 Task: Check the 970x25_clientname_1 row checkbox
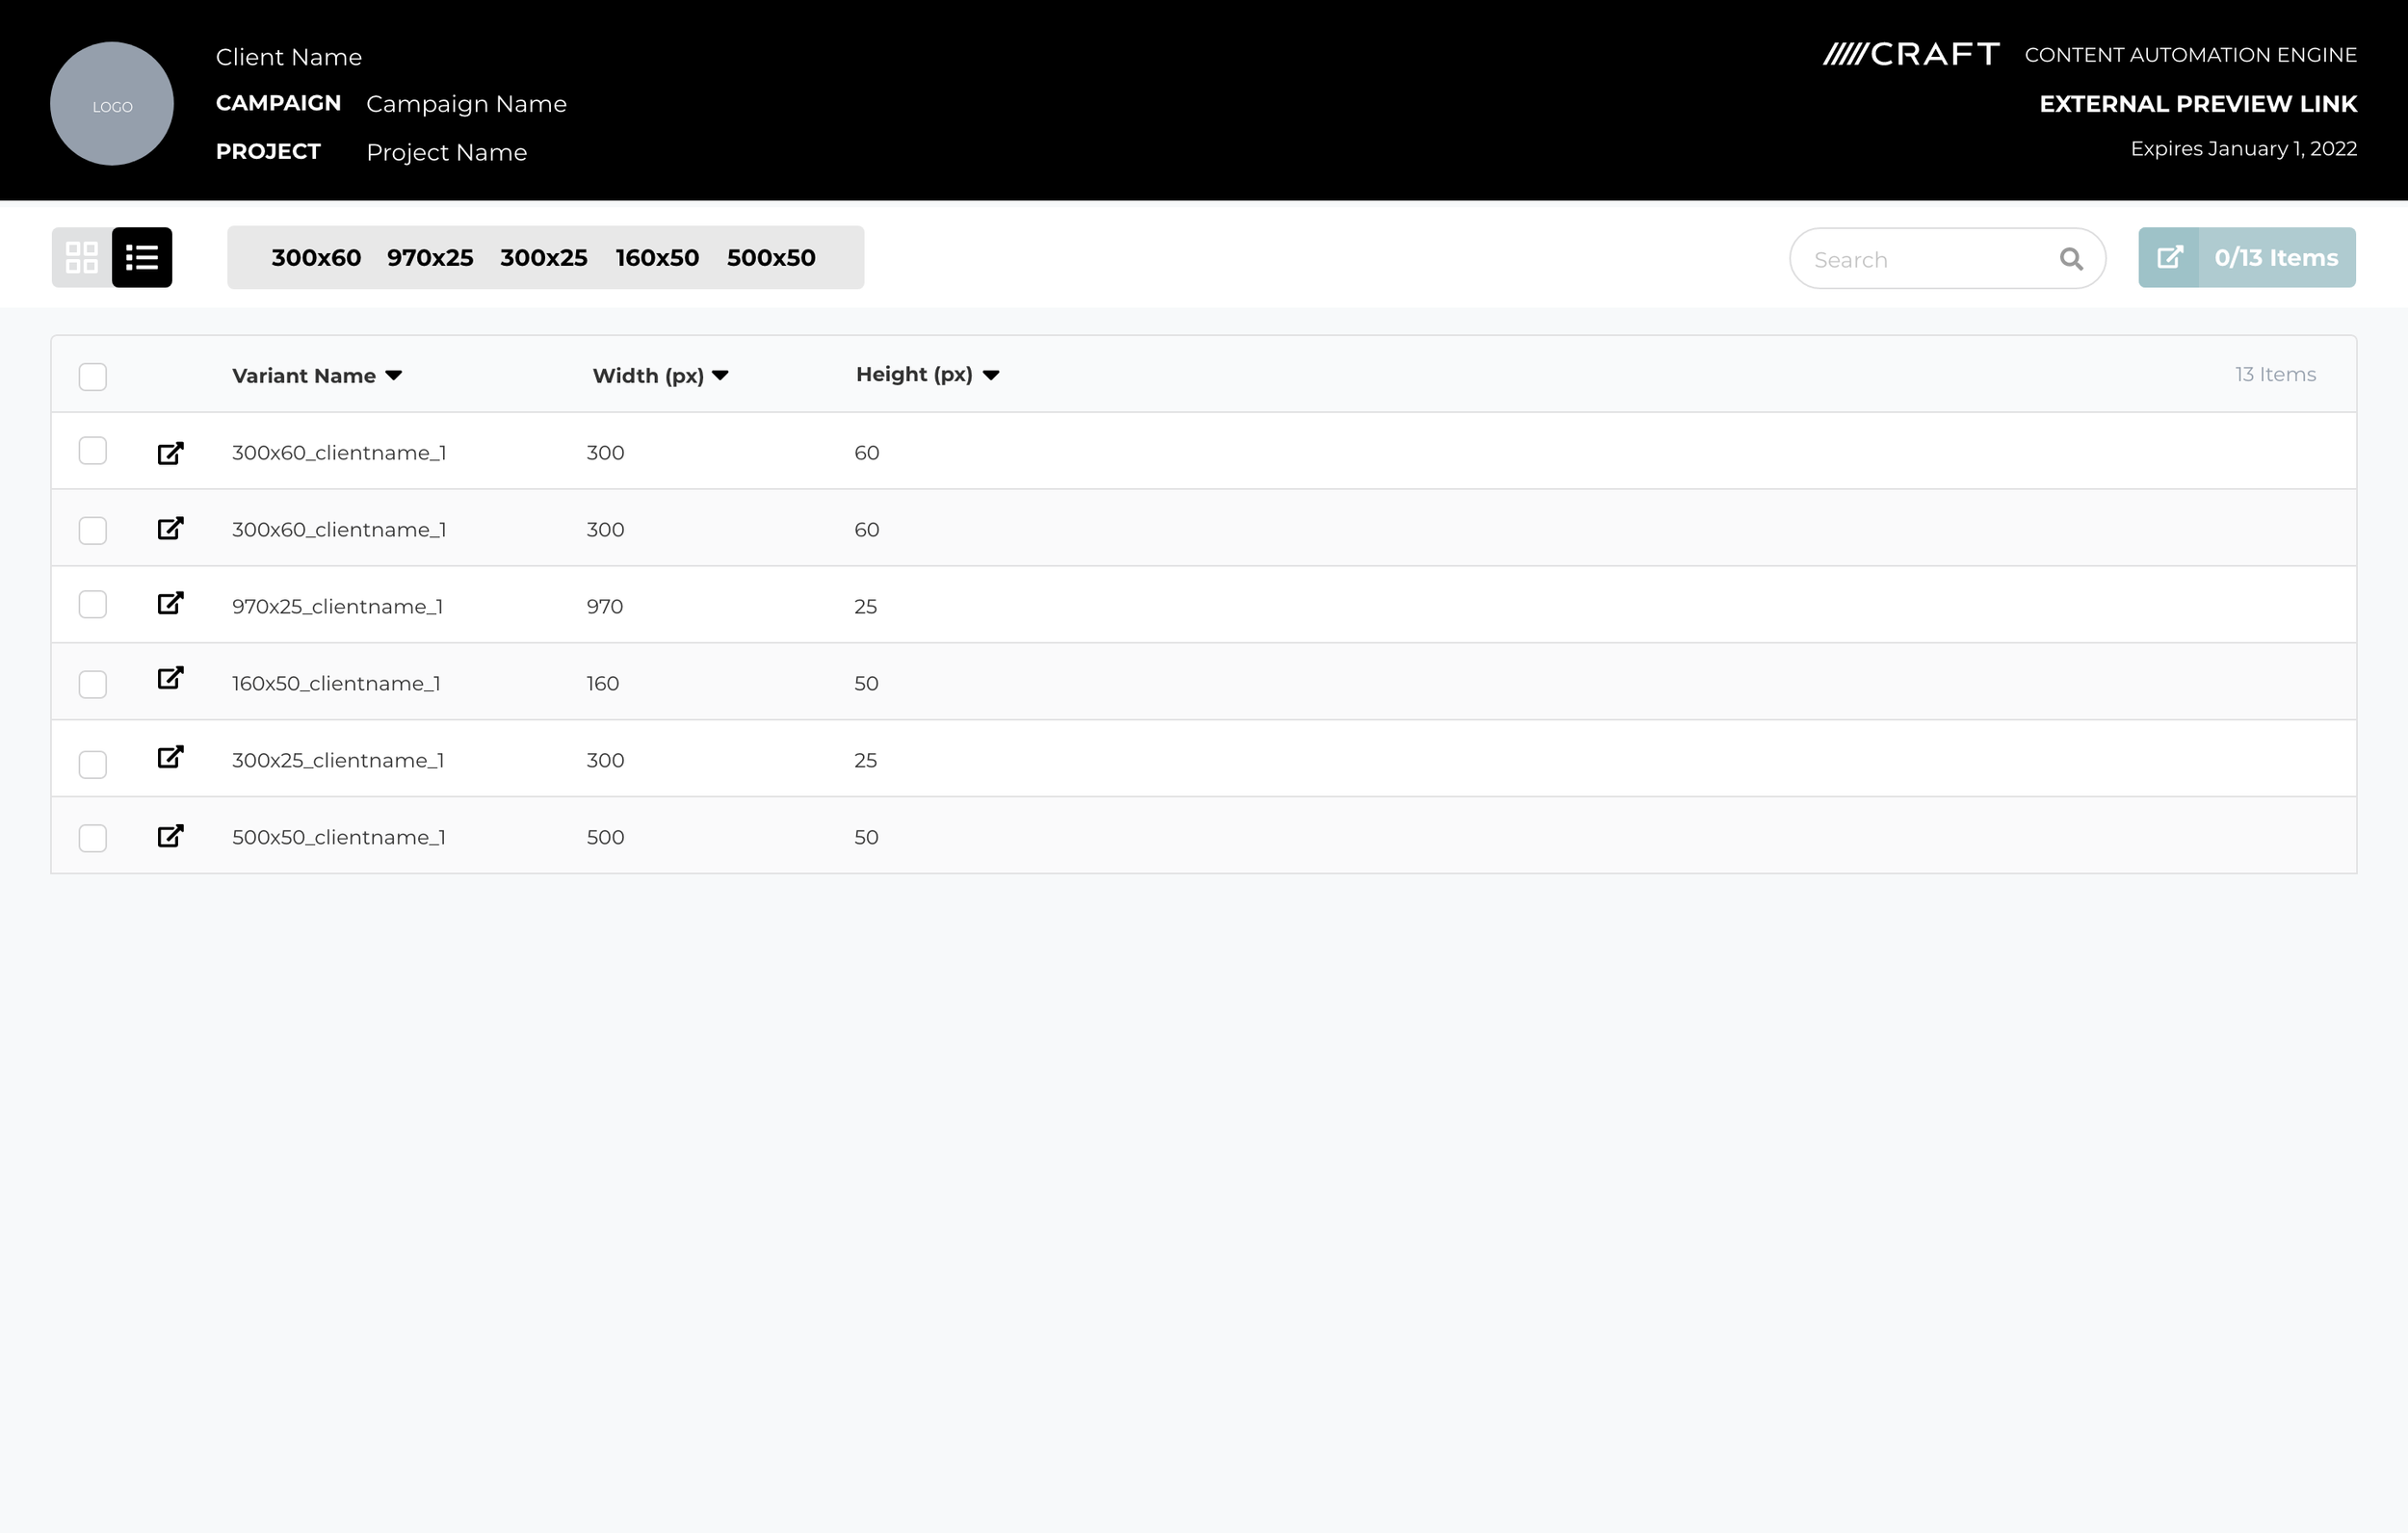(x=93, y=605)
